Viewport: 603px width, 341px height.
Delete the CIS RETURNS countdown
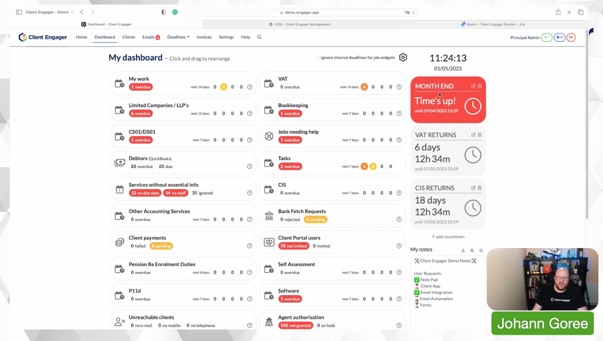[x=480, y=188]
